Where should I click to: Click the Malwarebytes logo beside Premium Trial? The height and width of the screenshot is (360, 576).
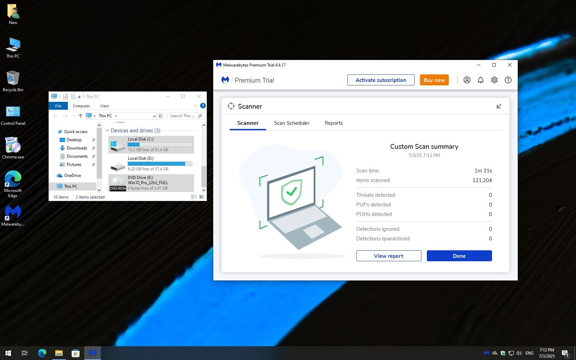(x=225, y=80)
